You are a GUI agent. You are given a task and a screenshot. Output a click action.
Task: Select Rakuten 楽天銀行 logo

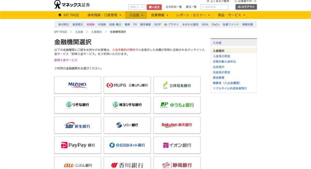coord(177,125)
